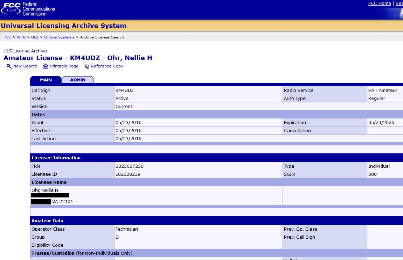Switch to the ADMIN tab
The image size is (403, 260).
coord(78,80)
